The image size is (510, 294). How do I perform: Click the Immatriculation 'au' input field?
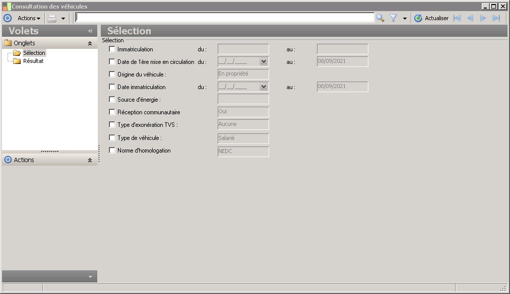pyautogui.click(x=343, y=49)
